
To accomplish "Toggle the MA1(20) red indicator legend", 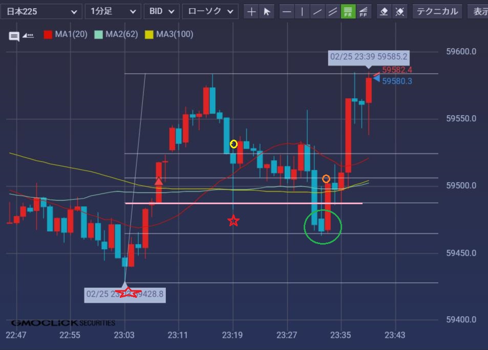I will pyautogui.click(x=66, y=35).
